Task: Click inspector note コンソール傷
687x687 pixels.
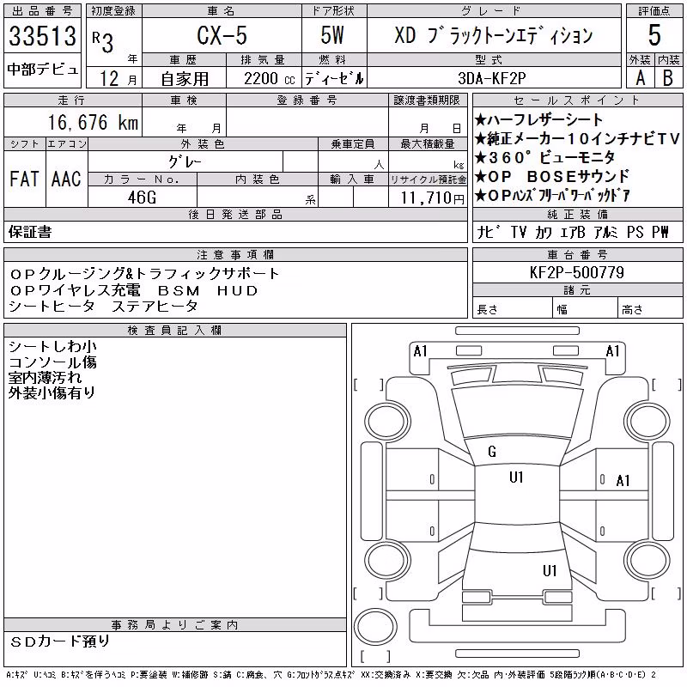Action: point(52,362)
